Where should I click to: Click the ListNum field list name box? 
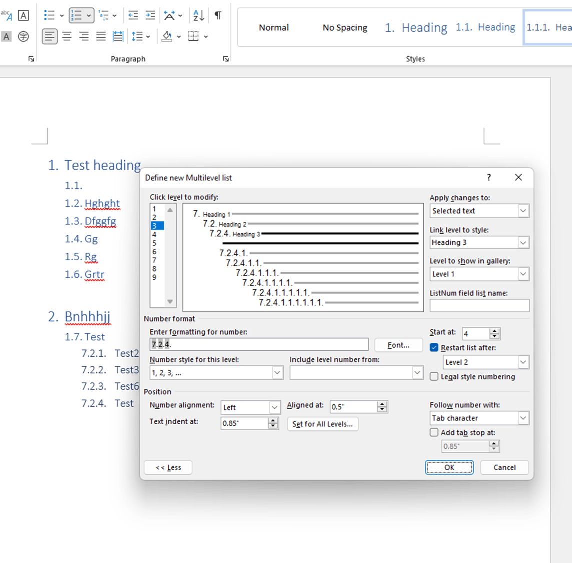479,306
